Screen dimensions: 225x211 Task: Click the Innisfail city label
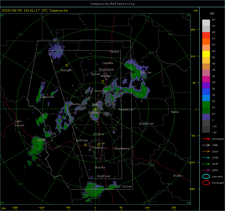click(x=101, y=91)
